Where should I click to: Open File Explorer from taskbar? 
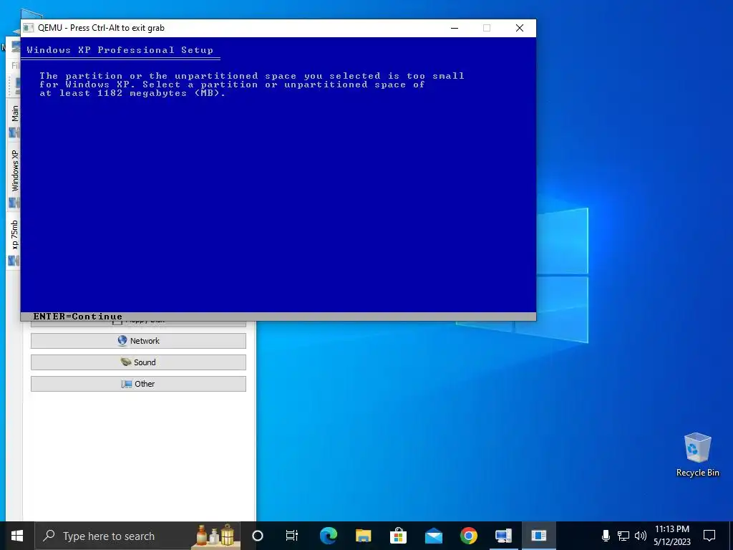point(363,536)
